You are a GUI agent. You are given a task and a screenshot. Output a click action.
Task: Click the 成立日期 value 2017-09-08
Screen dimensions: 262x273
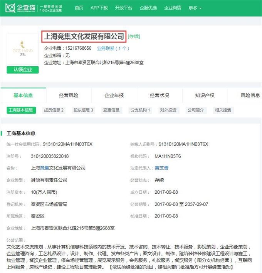[x=166, y=192]
